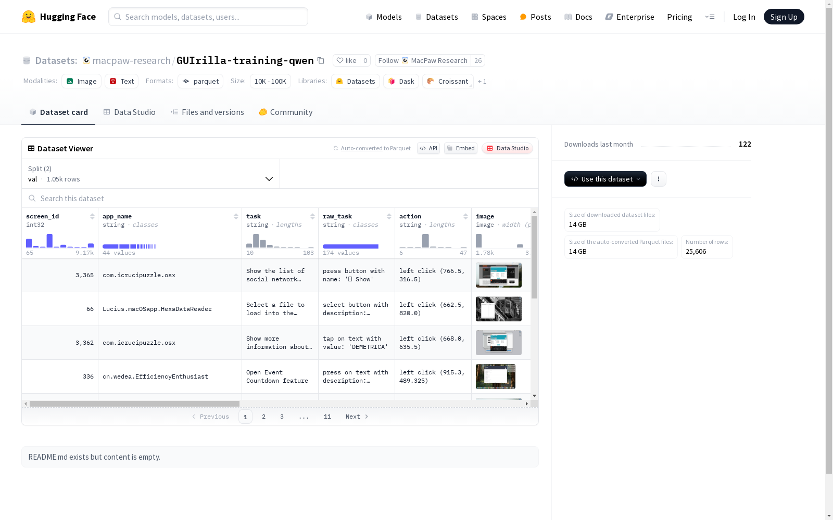Select the 10K - 100K size tag

(270, 81)
